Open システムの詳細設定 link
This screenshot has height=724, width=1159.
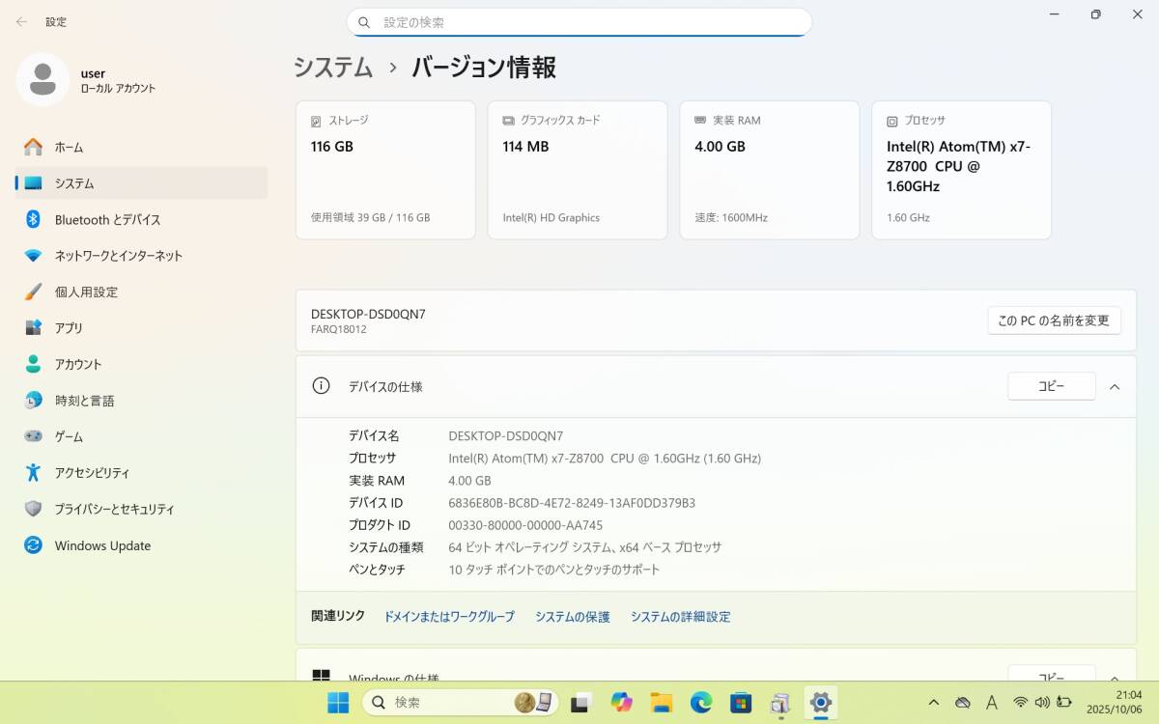coord(680,617)
